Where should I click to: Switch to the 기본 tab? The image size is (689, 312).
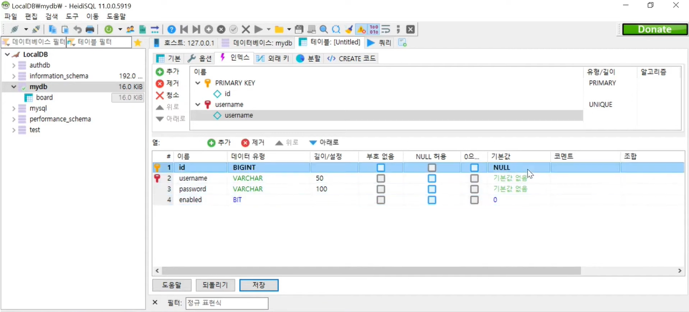[x=168, y=58]
